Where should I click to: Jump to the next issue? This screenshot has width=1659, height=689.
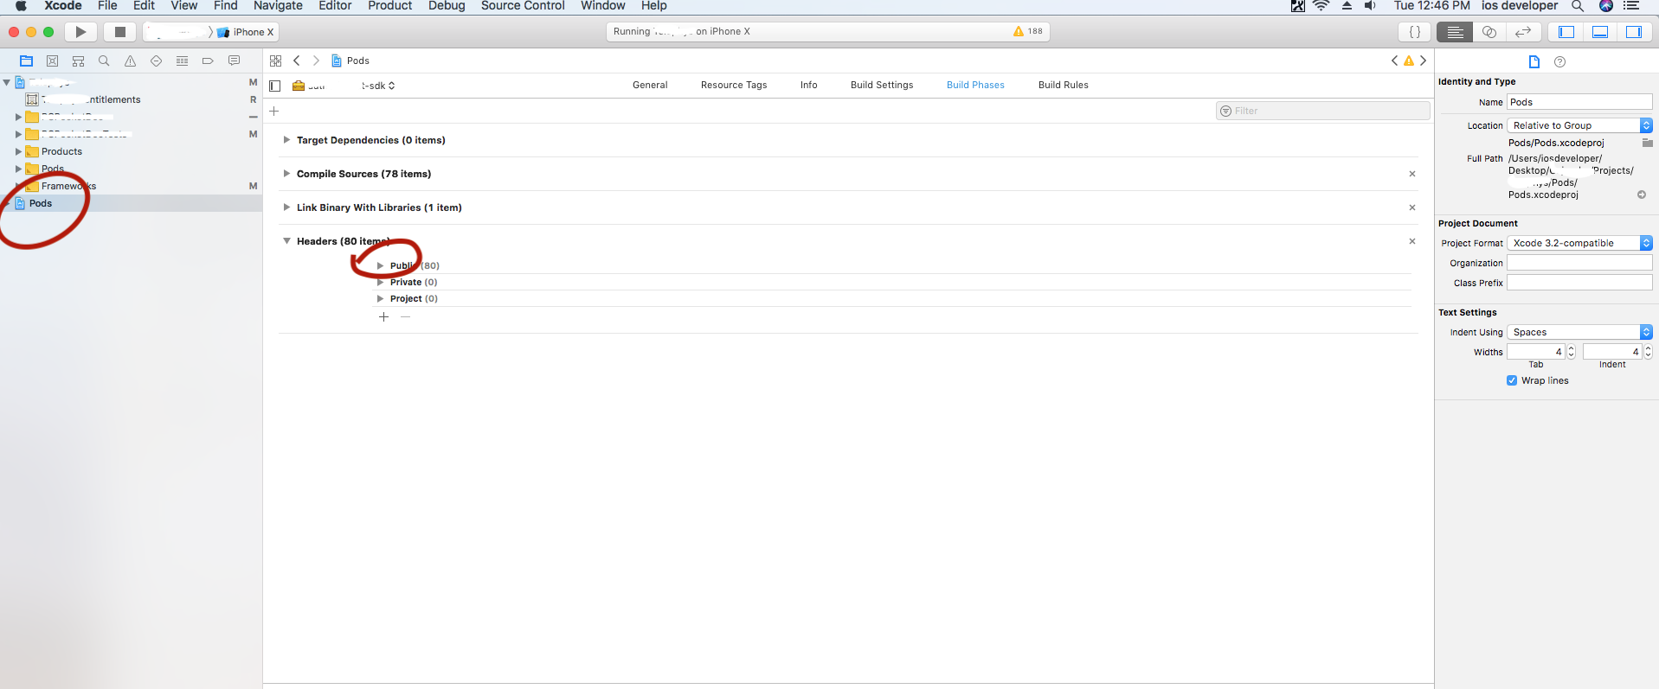click(x=1423, y=61)
